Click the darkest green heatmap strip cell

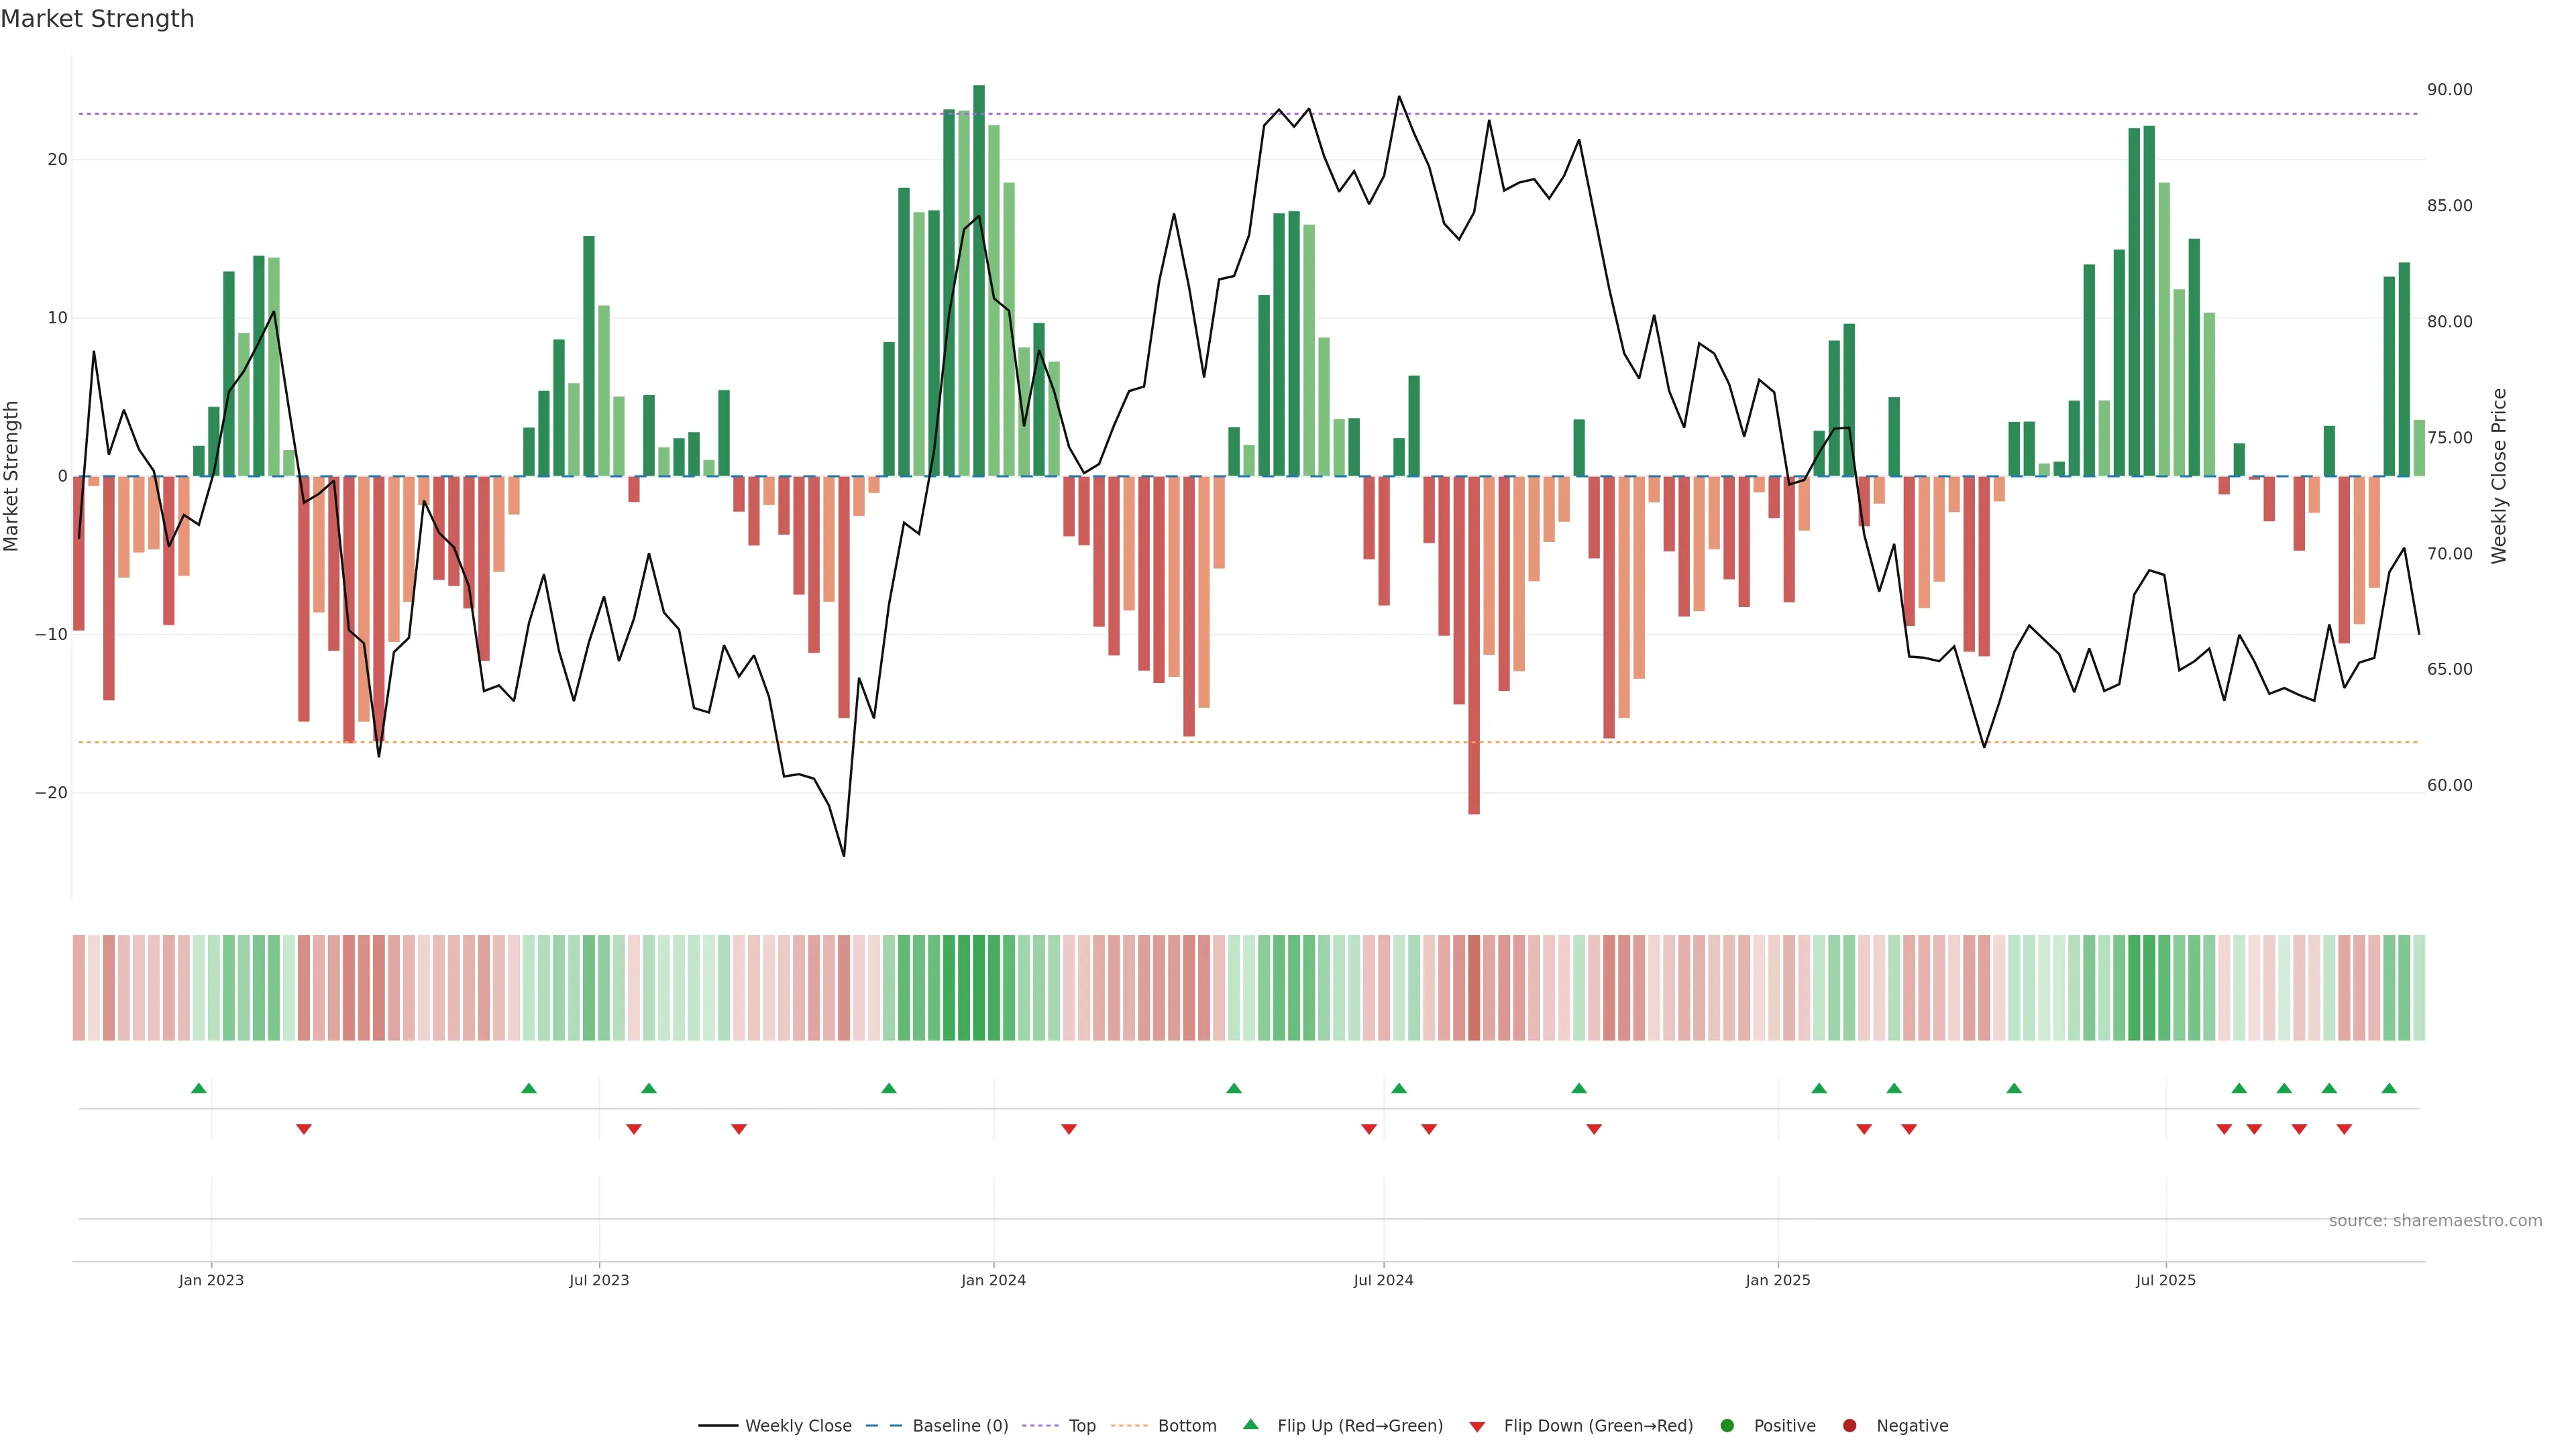point(979,988)
